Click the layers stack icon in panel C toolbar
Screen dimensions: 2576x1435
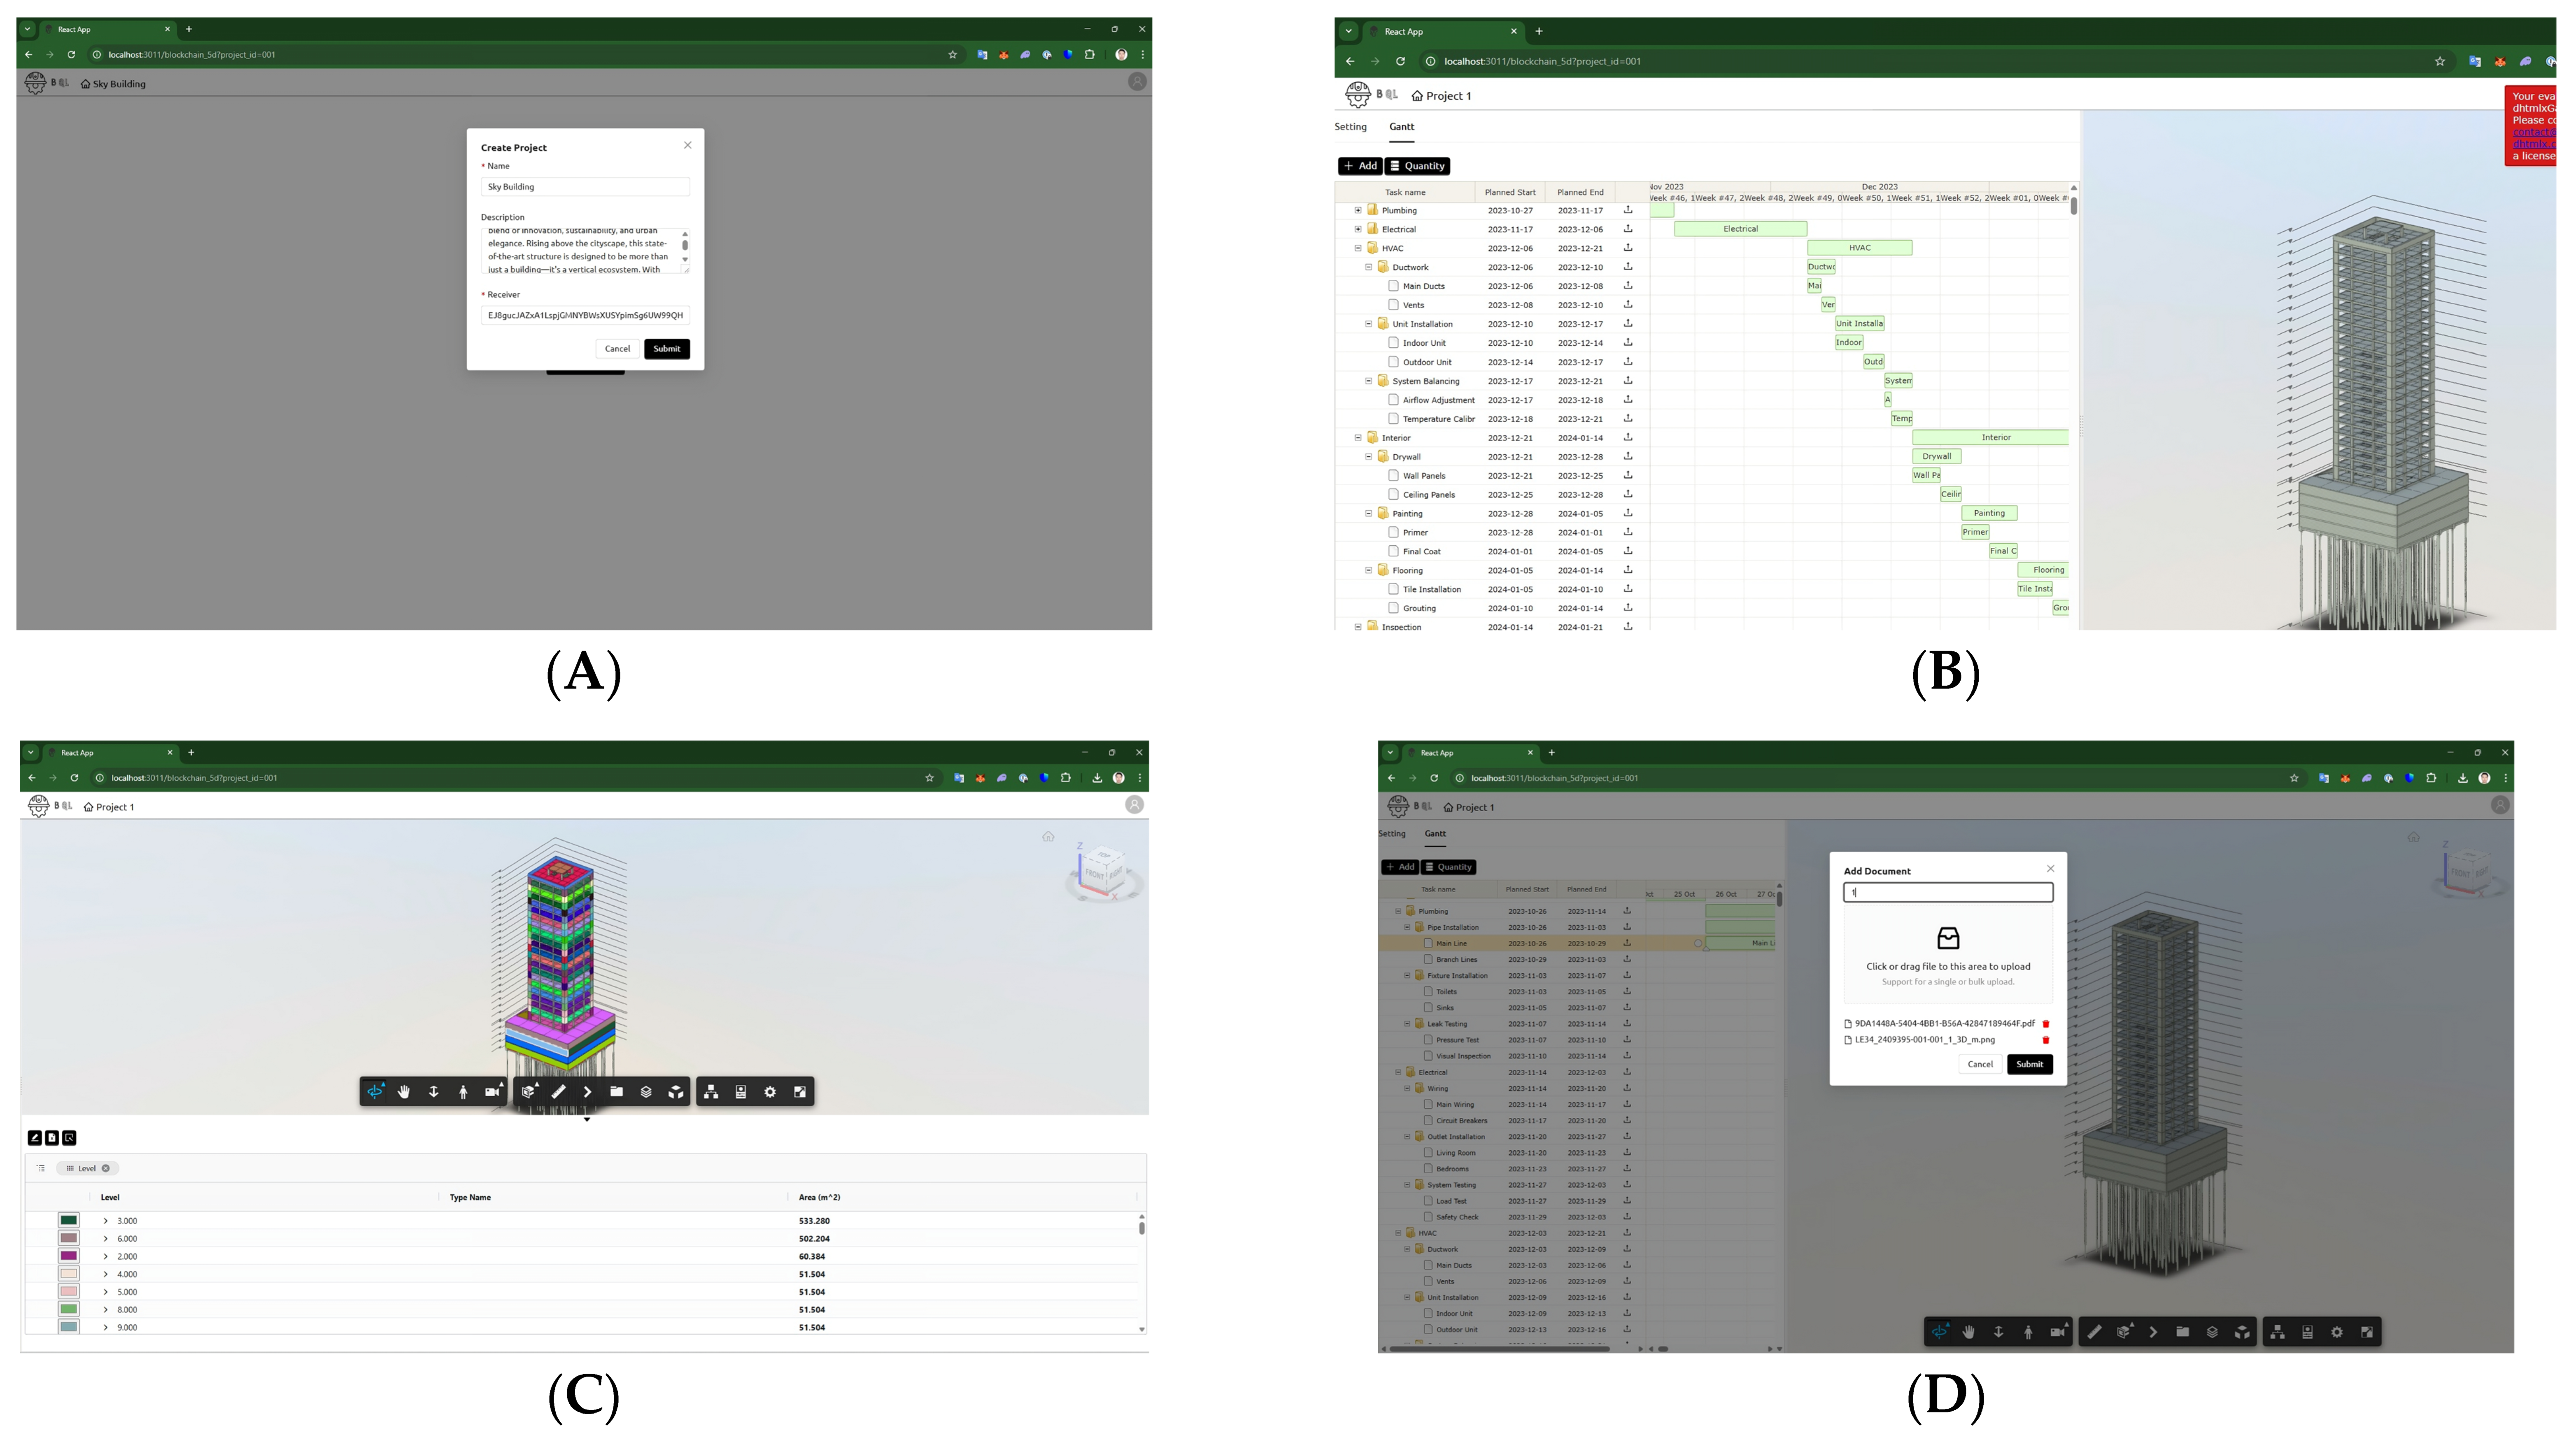[x=646, y=1092]
